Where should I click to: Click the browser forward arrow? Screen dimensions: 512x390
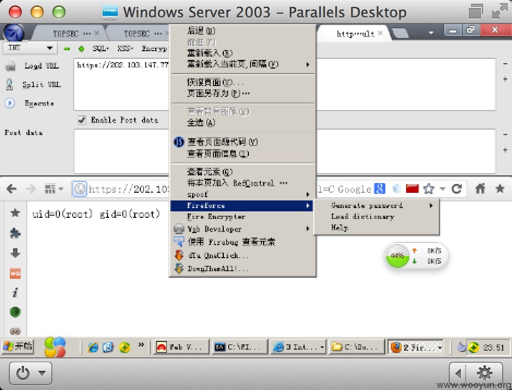(x=31, y=188)
